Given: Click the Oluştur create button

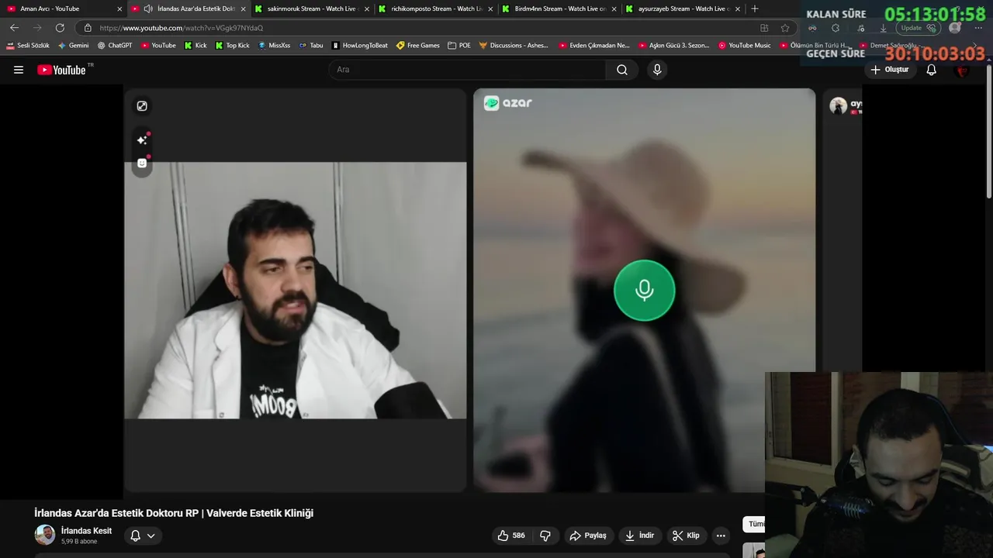Looking at the screenshot, I should (x=889, y=70).
